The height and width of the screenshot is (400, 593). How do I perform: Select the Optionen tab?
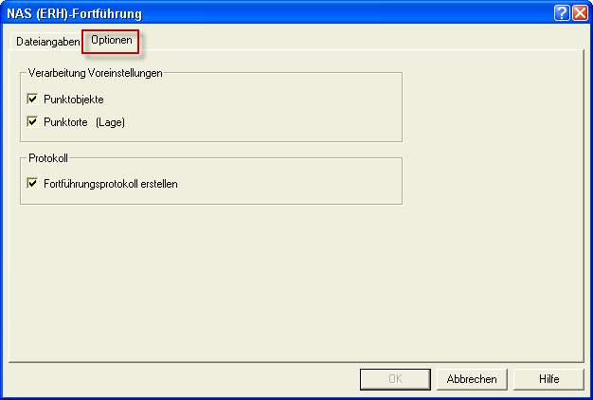(111, 40)
